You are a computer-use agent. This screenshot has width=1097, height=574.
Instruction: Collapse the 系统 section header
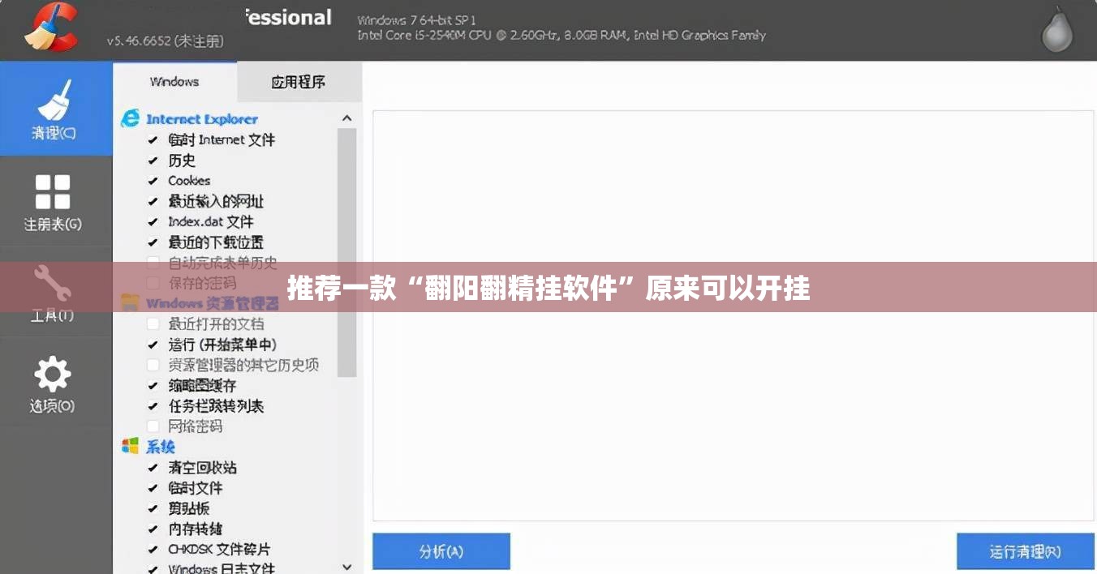(161, 447)
